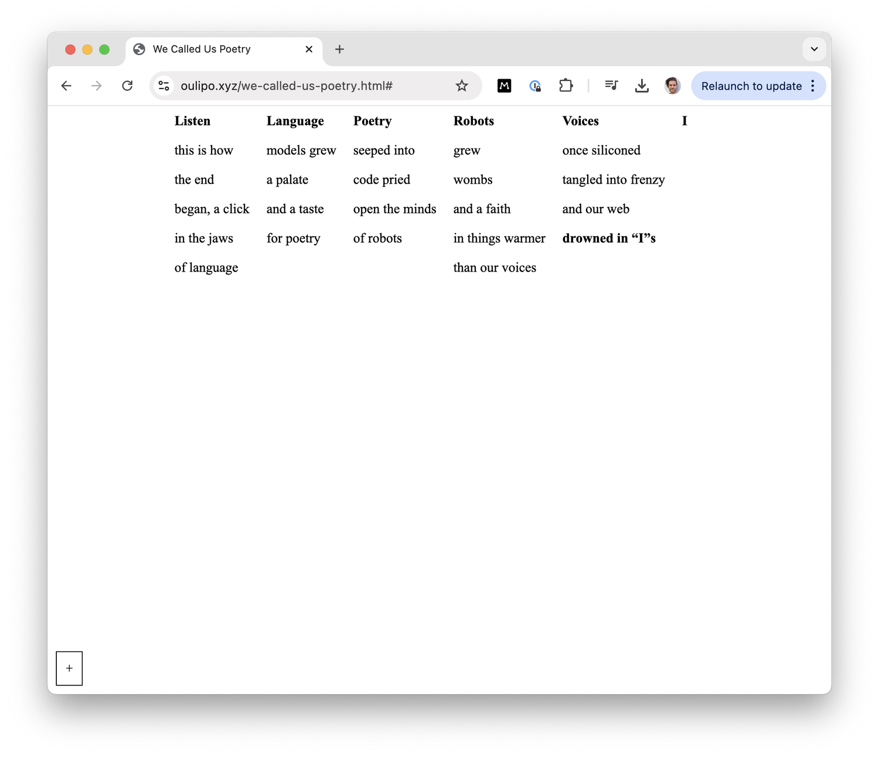Open the Extensions puzzle-piece menu
The height and width of the screenshot is (757, 879).
pyautogui.click(x=565, y=86)
